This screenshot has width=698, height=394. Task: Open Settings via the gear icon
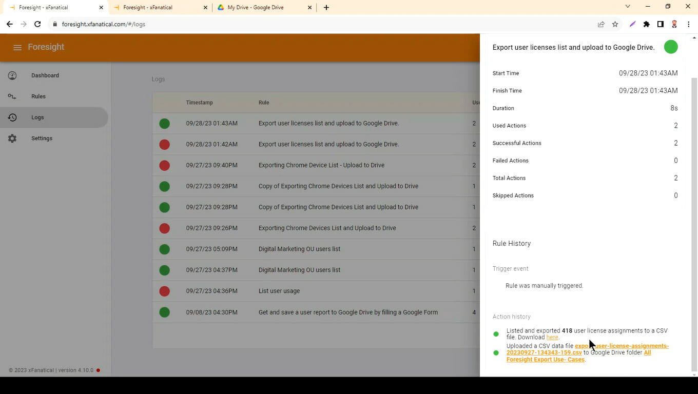click(x=12, y=138)
